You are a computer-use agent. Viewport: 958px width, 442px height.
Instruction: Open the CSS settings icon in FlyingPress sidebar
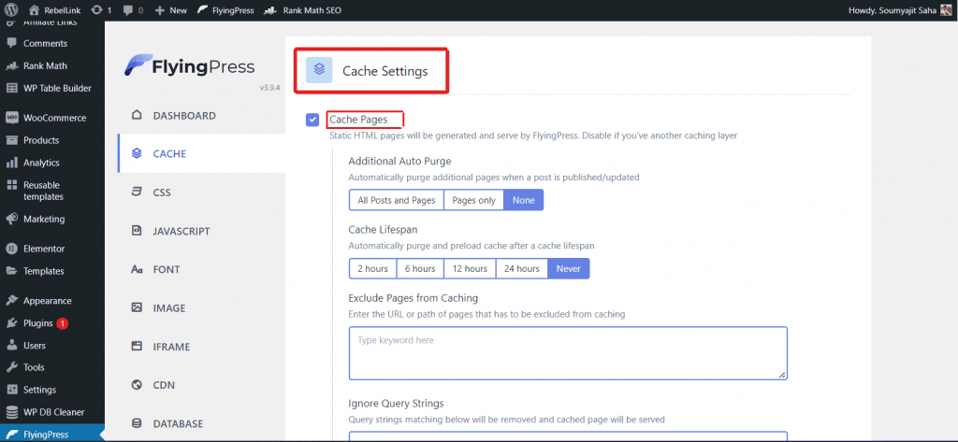[137, 192]
